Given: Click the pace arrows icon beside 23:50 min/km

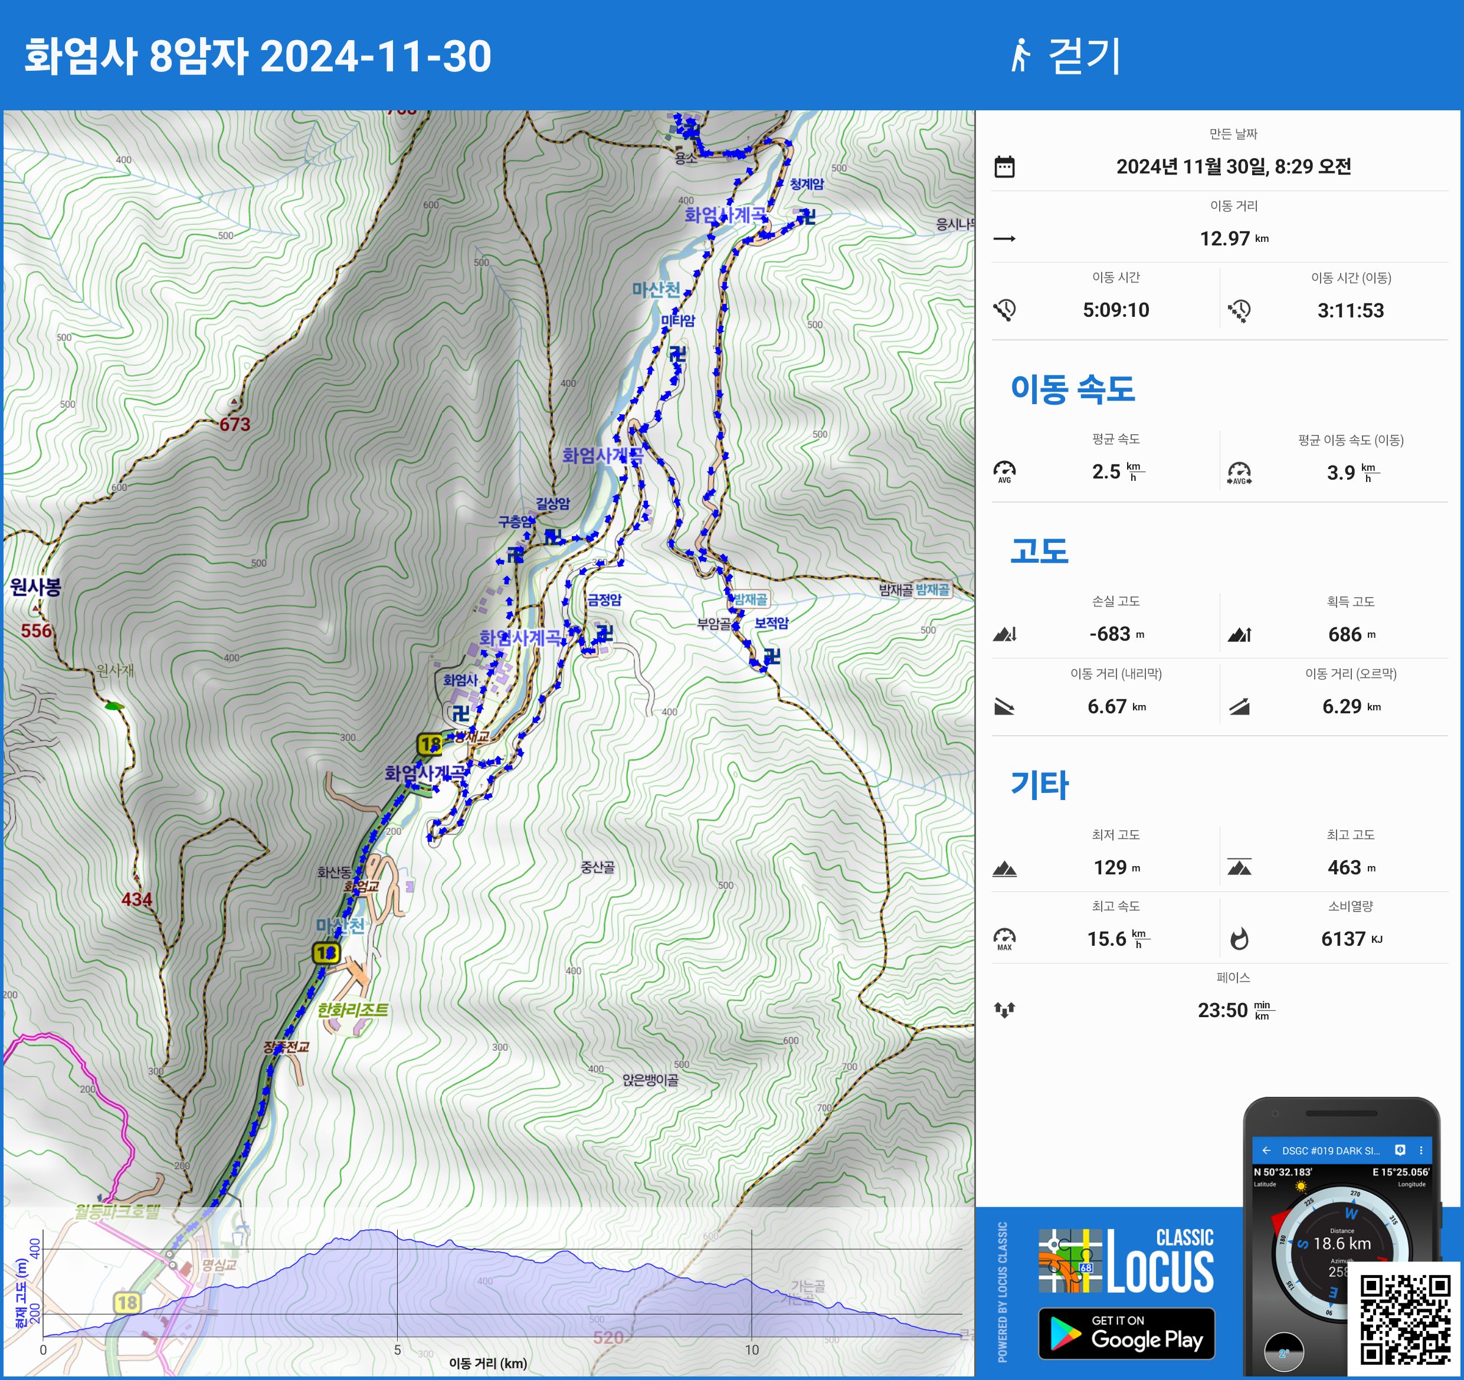Looking at the screenshot, I should pos(1004,1010).
